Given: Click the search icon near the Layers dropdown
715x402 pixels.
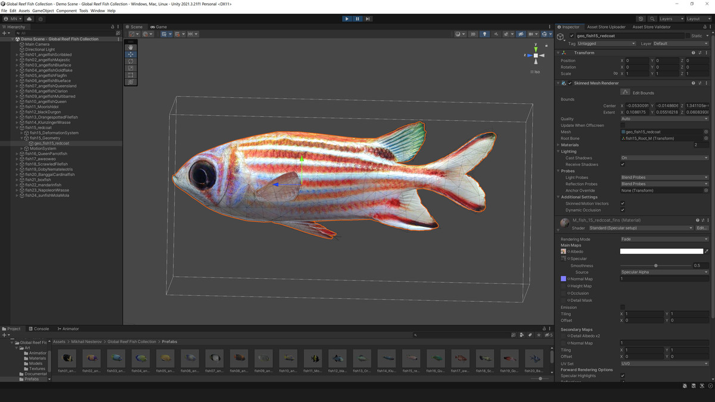Looking at the screenshot, I should coord(652,18).
